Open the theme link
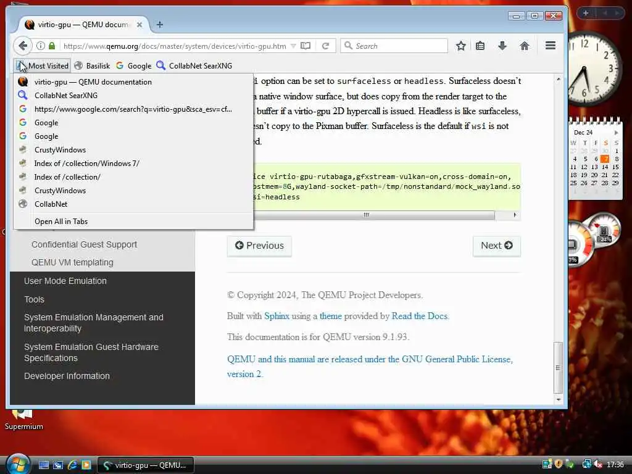 pyautogui.click(x=331, y=316)
